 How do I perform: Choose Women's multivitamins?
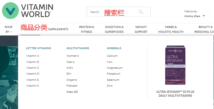[73, 56]
